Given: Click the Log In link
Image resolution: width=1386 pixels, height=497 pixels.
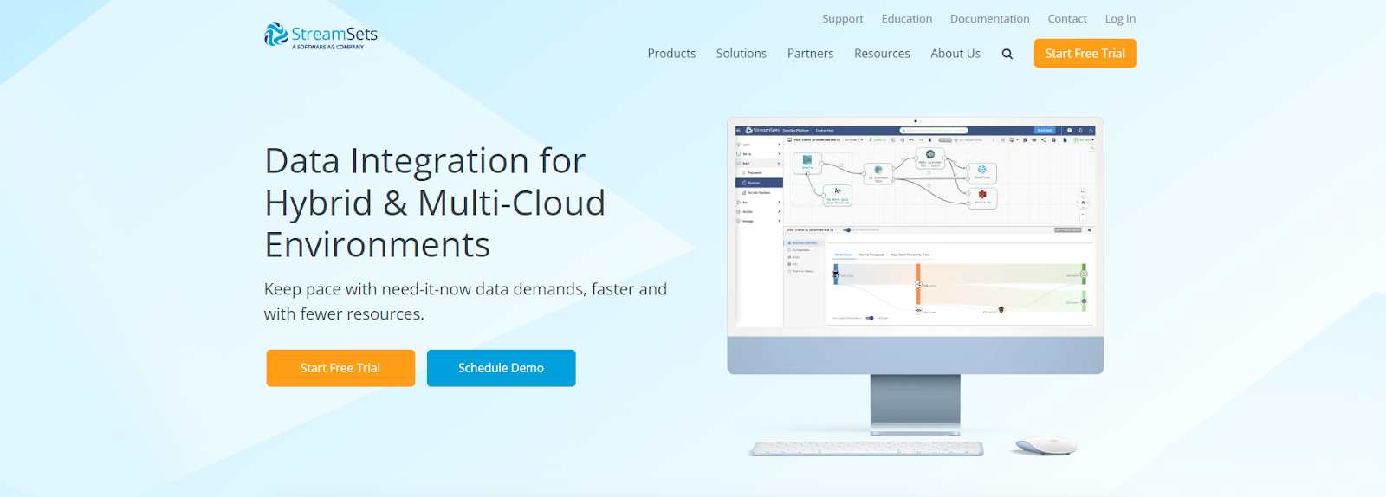Looking at the screenshot, I should click(x=1120, y=19).
